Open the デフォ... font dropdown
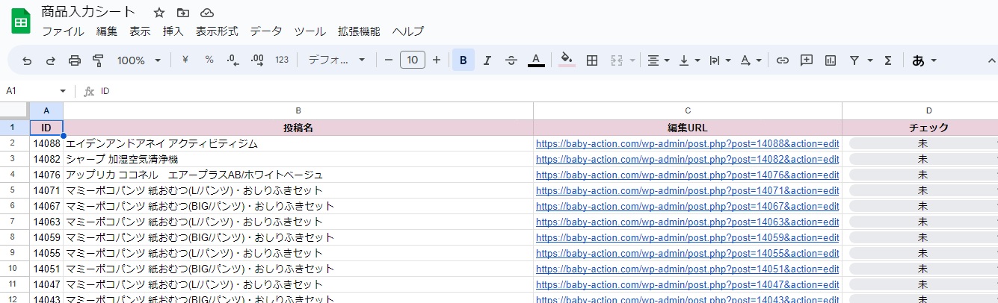Image resolution: width=998 pixels, height=303 pixels. click(x=336, y=60)
